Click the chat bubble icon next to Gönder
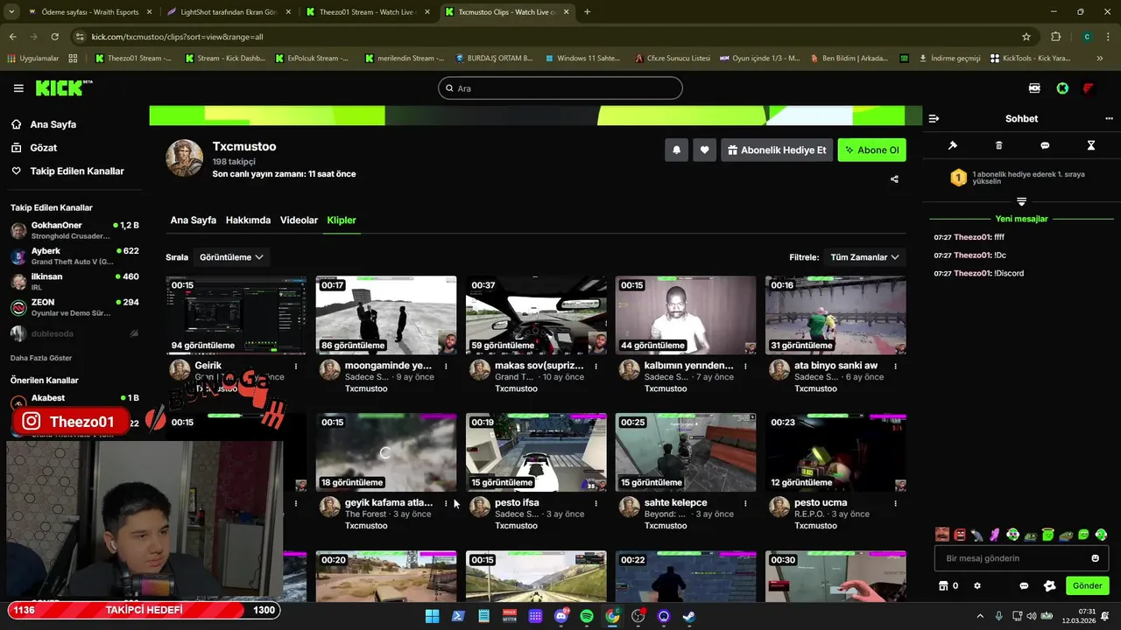This screenshot has height=630, width=1121. pos(1024,585)
